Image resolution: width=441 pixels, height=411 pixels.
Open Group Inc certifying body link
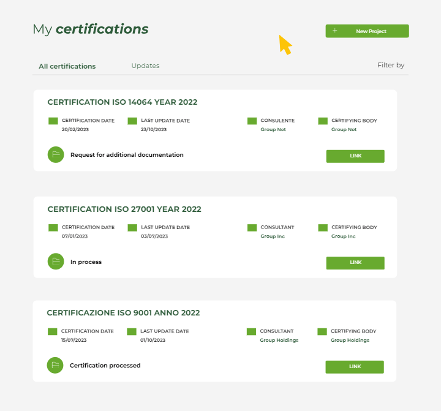pyautogui.click(x=343, y=236)
